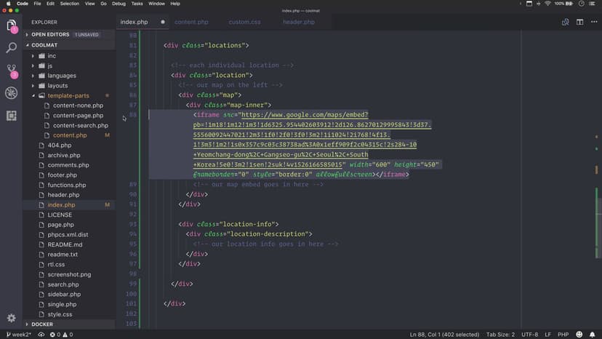
Task: Change the PHP language mode
Action: point(565,334)
